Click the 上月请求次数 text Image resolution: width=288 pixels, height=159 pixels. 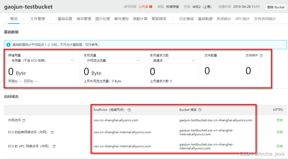coord(161,81)
